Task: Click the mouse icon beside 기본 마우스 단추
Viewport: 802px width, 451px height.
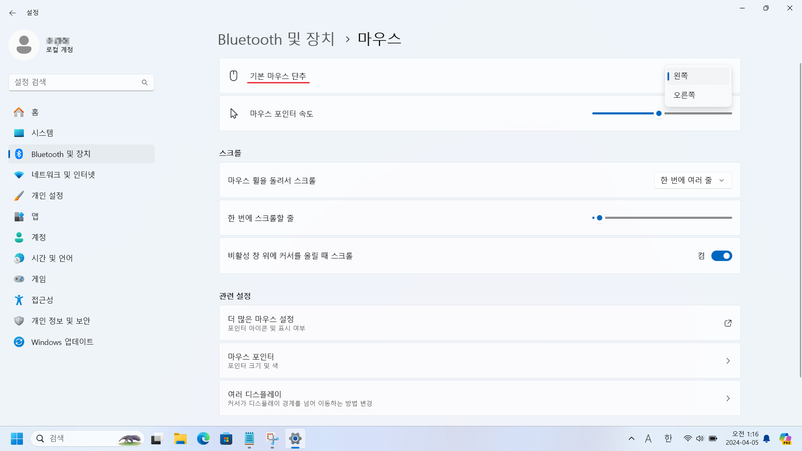Action: pyautogui.click(x=233, y=76)
